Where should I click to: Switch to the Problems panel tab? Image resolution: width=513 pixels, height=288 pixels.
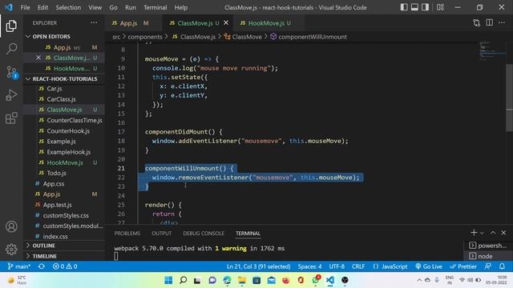[127, 233]
